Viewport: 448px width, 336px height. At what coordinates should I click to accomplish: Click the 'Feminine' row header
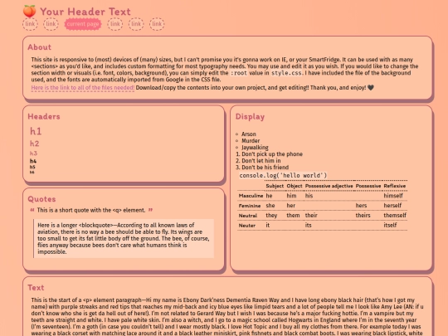(x=250, y=206)
